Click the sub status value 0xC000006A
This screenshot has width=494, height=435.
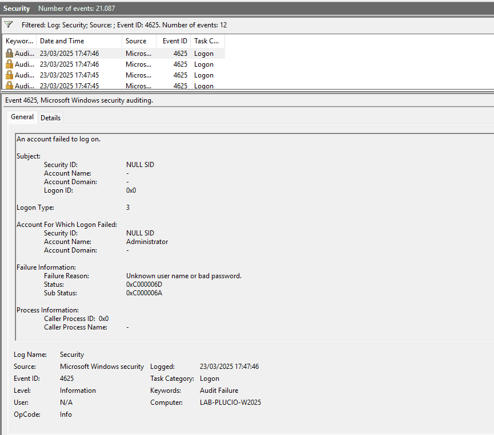click(144, 293)
